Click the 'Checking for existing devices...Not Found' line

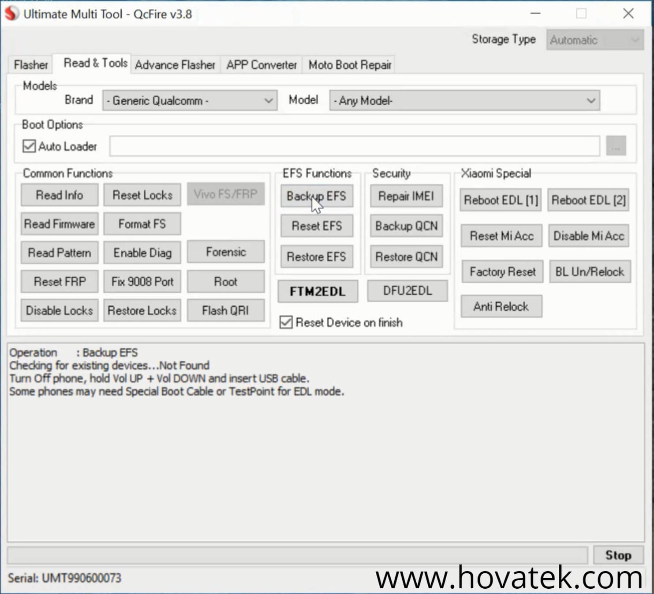[x=109, y=365]
